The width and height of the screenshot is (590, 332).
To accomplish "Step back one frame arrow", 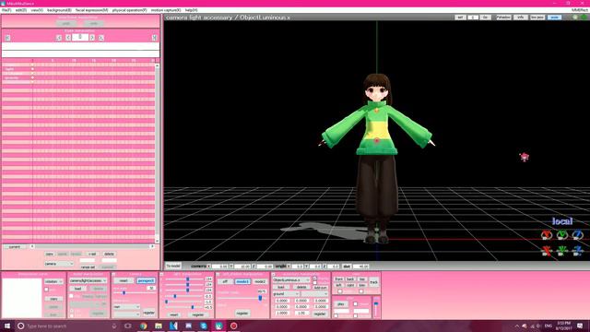I will pos(68,38).
